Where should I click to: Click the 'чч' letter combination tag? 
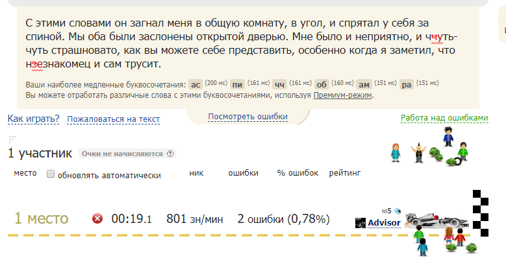tap(279, 84)
